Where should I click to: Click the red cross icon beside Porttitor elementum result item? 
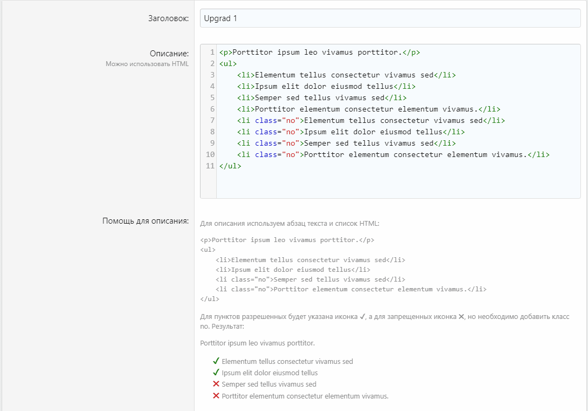point(216,396)
